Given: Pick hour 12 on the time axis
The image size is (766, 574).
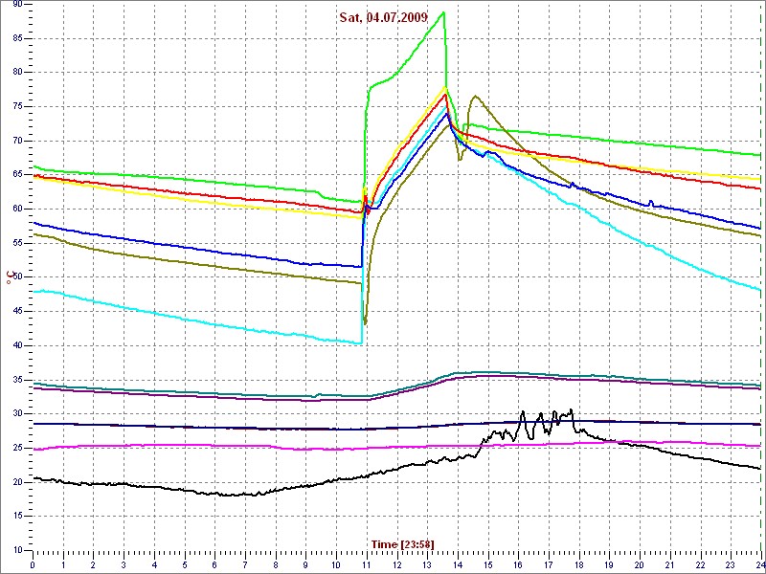Looking at the screenshot, I should (x=396, y=565).
